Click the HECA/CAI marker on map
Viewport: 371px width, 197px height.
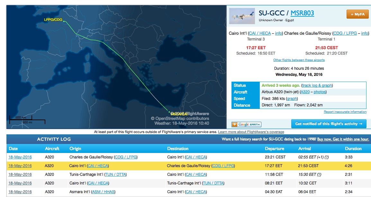pyautogui.click(x=169, y=112)
